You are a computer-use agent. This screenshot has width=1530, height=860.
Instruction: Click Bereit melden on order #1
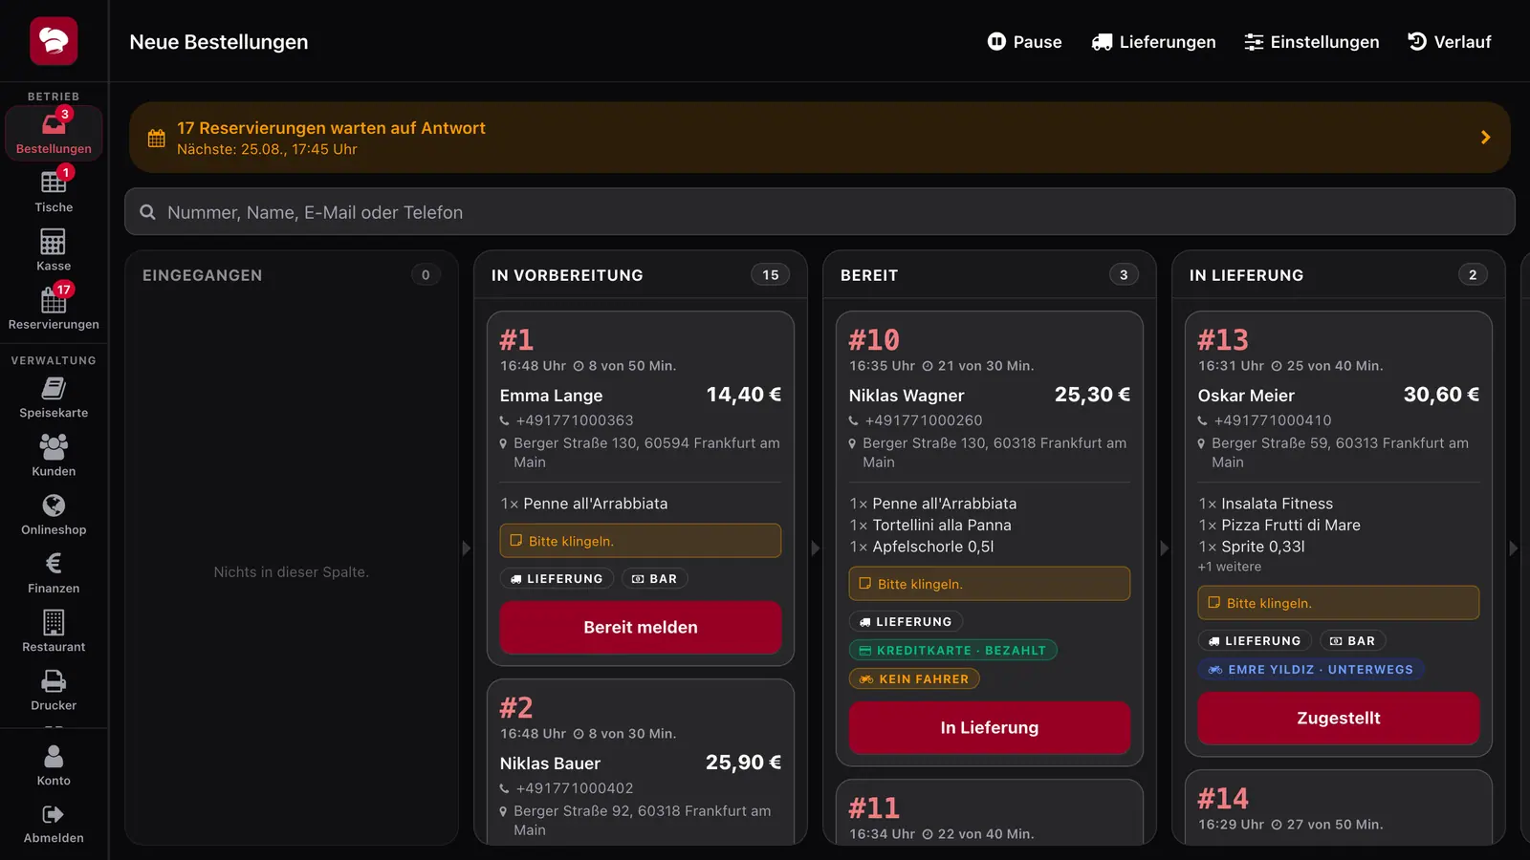tap(641, 627)
